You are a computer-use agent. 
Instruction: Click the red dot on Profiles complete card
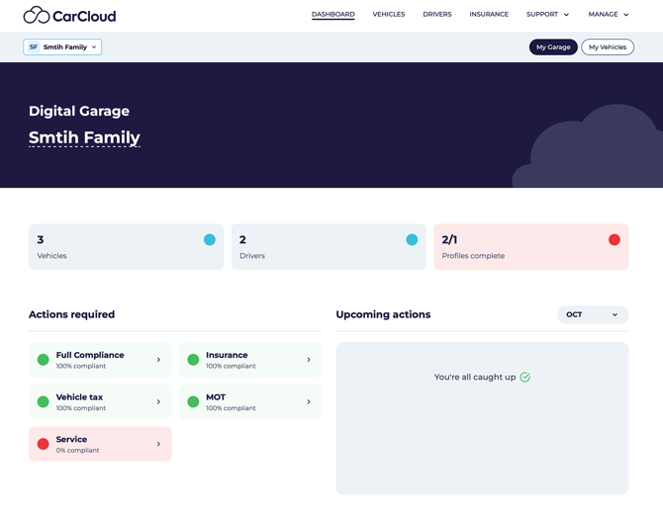tap(614, 239)
